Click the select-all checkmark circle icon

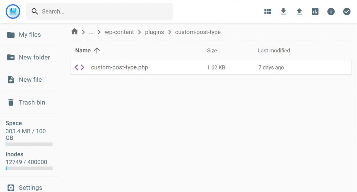pyautogui.click(x=347, y=12)
